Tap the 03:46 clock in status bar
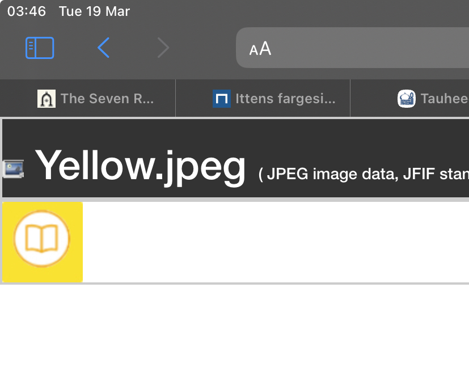Viewport: 469px width, 368px height. (27, 11)
